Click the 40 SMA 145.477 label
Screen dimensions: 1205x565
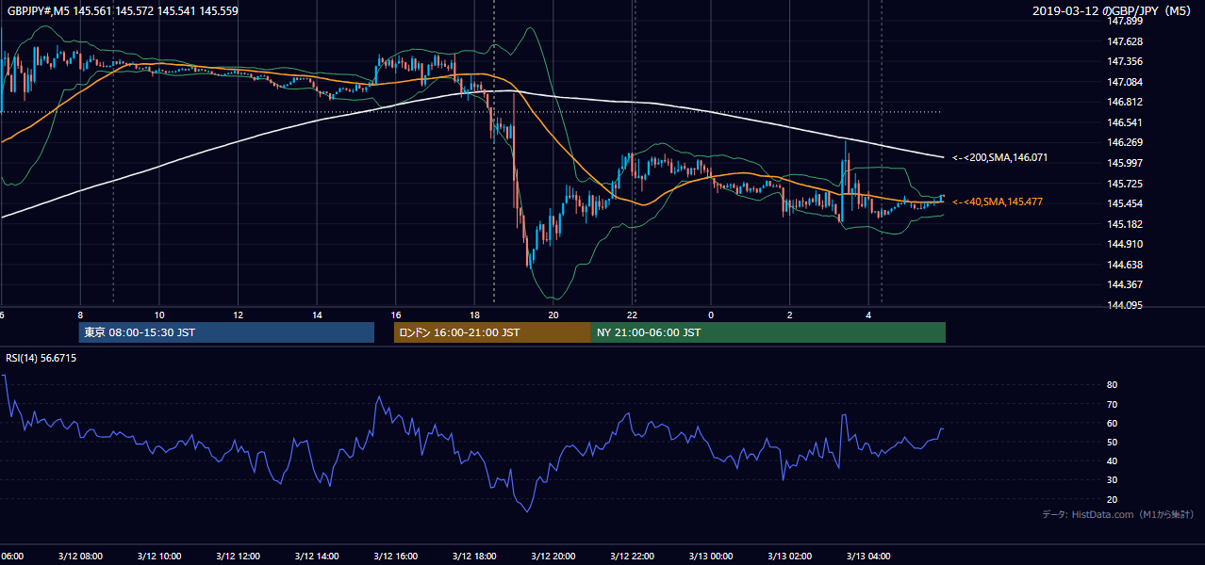click(998, 202)
